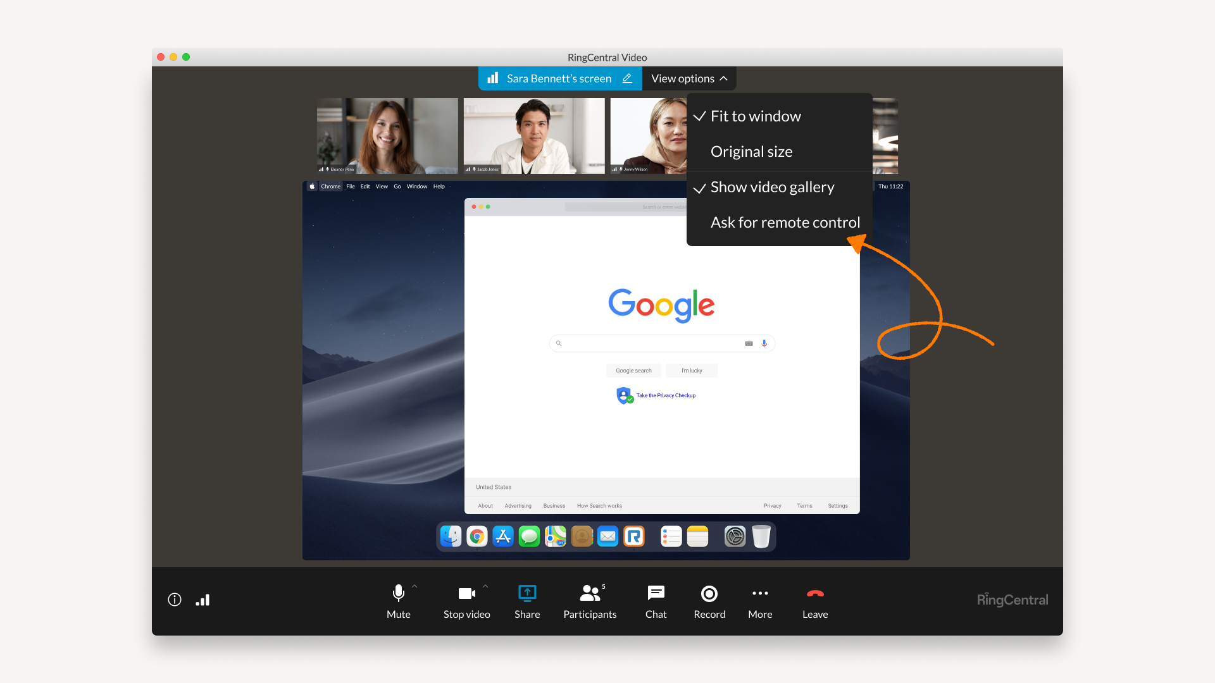Select Fit to window menu item
Screen dimensions: 1215x683
click(x=755, y=115)
